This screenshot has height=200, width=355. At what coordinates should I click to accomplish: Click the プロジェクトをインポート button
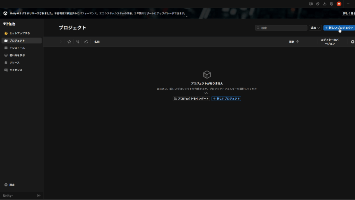(191, 99)
